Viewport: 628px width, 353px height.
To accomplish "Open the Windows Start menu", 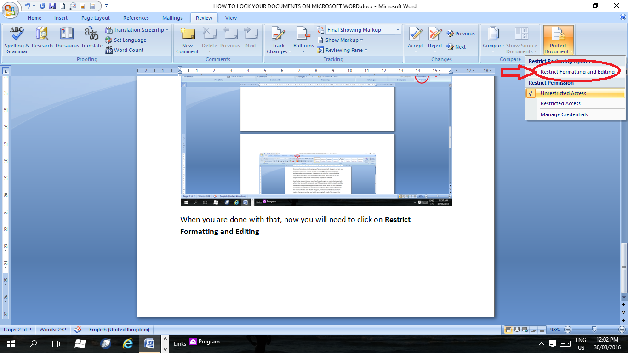I will 11,343.
